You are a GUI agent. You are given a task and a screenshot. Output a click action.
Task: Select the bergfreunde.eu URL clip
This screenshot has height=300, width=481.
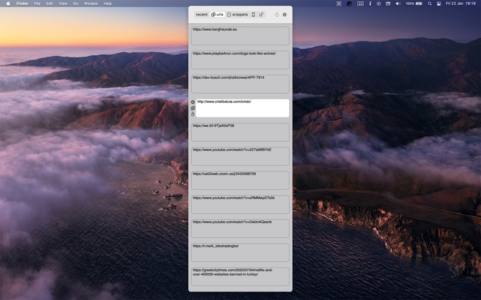[240, 36]
